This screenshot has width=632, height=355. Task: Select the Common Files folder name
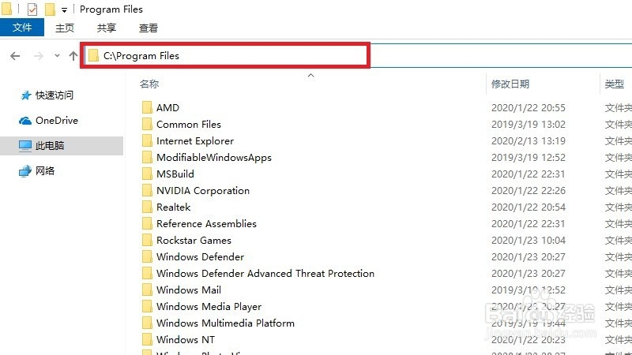click(189, 125)
